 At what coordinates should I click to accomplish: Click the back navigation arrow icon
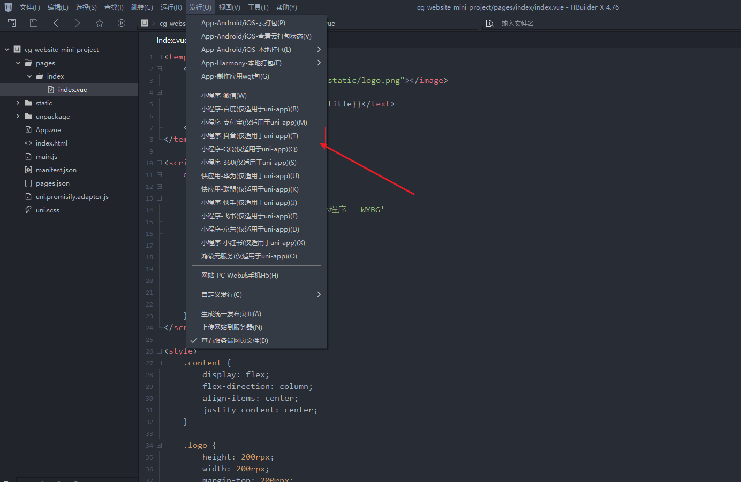(x=56, y=23)
